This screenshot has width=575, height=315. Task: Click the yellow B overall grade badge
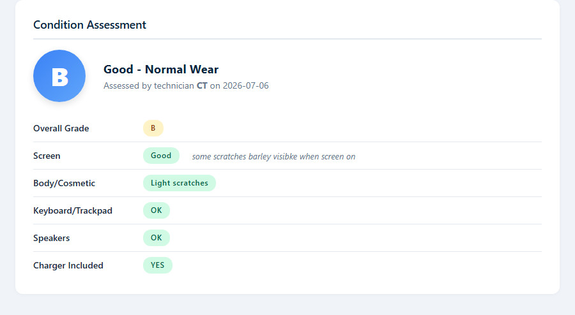click(x=153, y=128)
